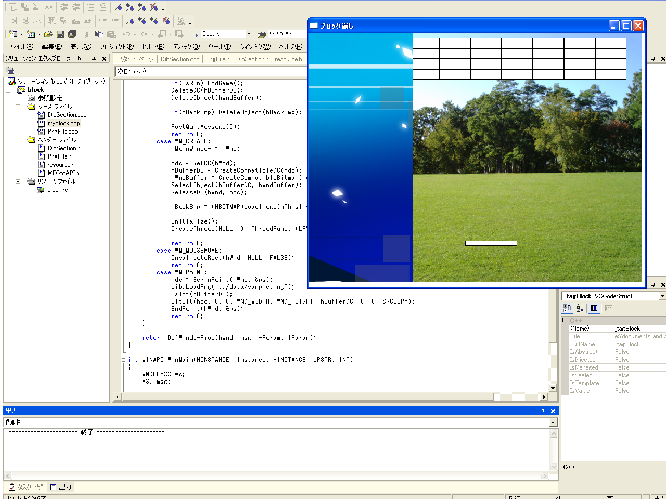Collapse the block project node
This screenshot has width=666, height=499.
point(9,90)
